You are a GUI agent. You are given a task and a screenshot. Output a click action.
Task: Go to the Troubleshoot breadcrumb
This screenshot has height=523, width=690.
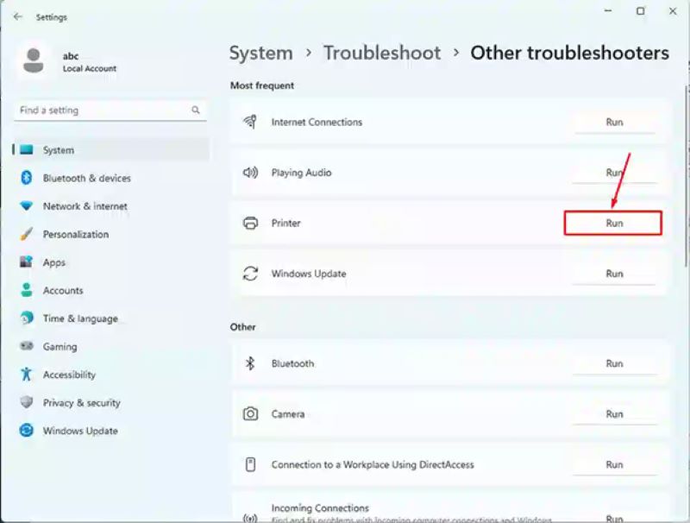[x=382, y=54]
